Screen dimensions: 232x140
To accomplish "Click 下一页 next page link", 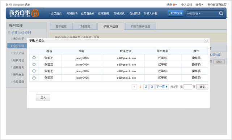I will click(x=162, y=87).
